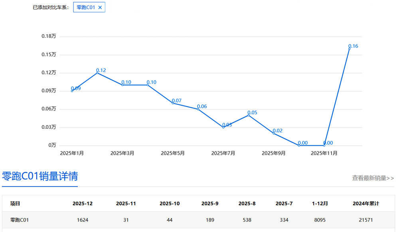
Task: Select the 0.06 data point marker
Action: click(198, 109)
